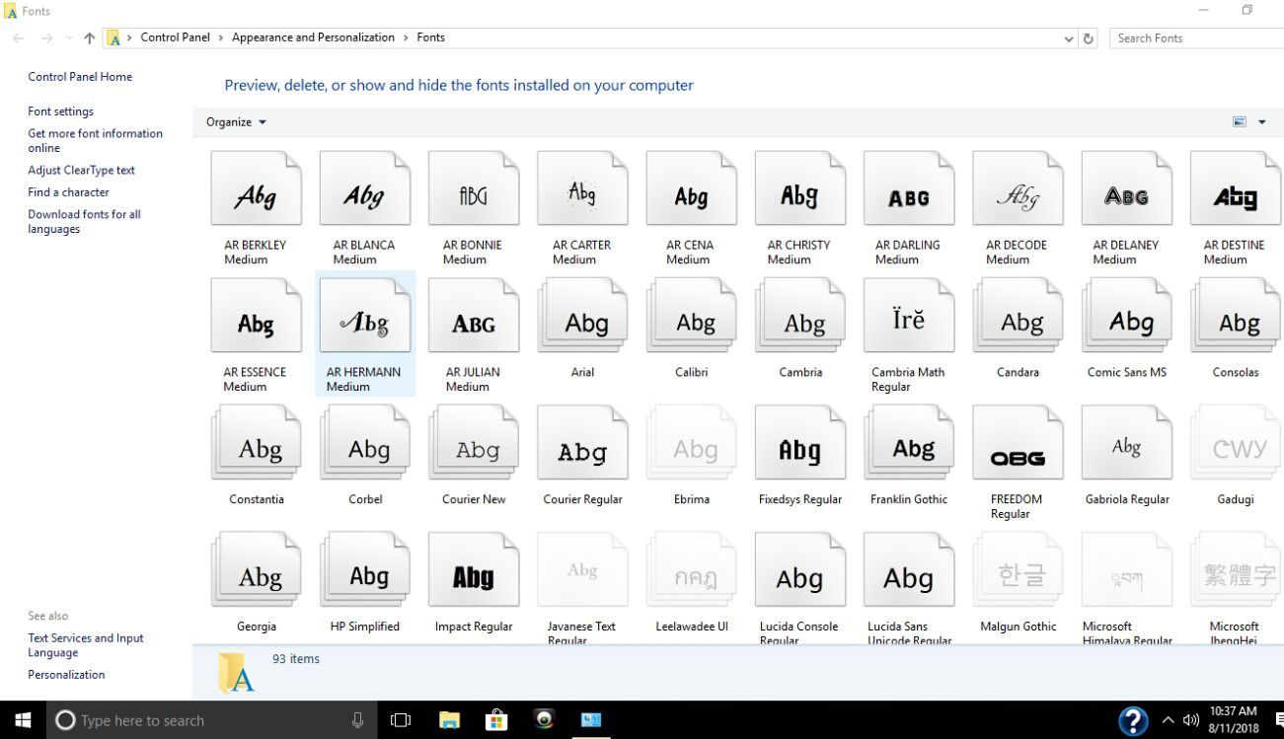
Task: Click the change view icon button
Action: pyautogui.click(x=1240, y=122)
